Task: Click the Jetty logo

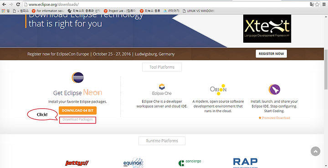Action: tap(77, 163)
